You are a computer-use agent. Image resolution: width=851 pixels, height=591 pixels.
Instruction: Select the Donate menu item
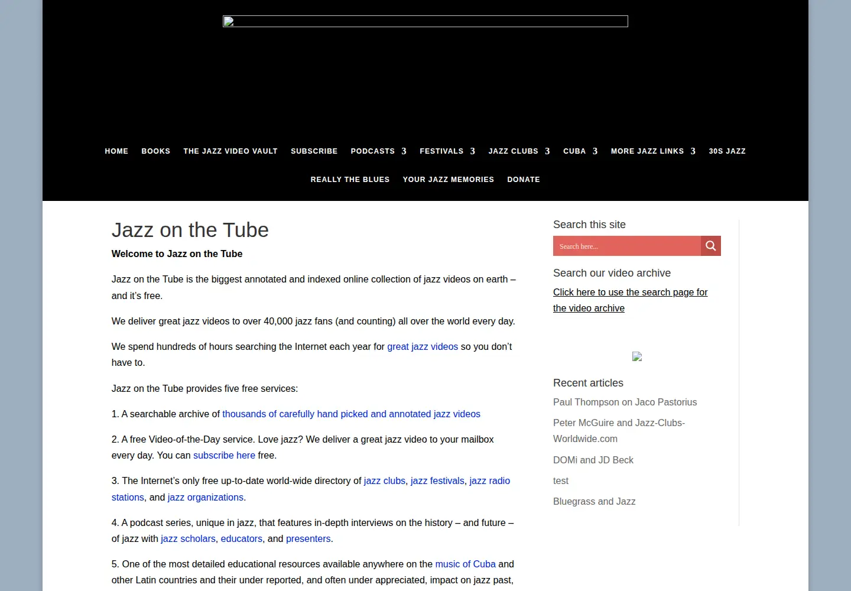524,180
